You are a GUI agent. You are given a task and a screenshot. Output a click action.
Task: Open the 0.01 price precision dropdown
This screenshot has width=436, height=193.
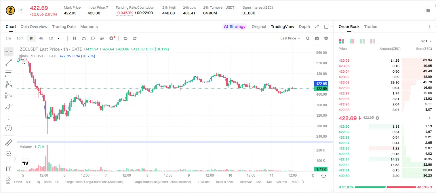426,41
